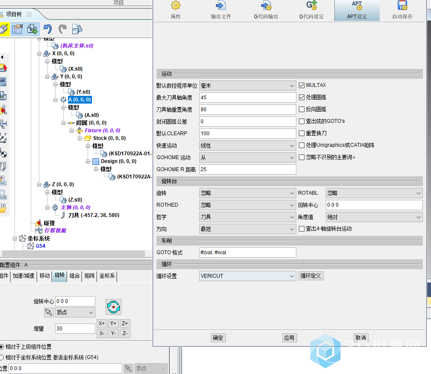The image size is (431, 374).
Task: Uncheck the MULTAX checkbox
Action: [x=302, y=85]
